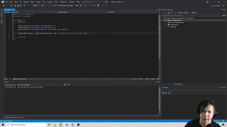Open the zoom percentage dropdown
This screenshot has height=127, width=227.
coord(10,79)
